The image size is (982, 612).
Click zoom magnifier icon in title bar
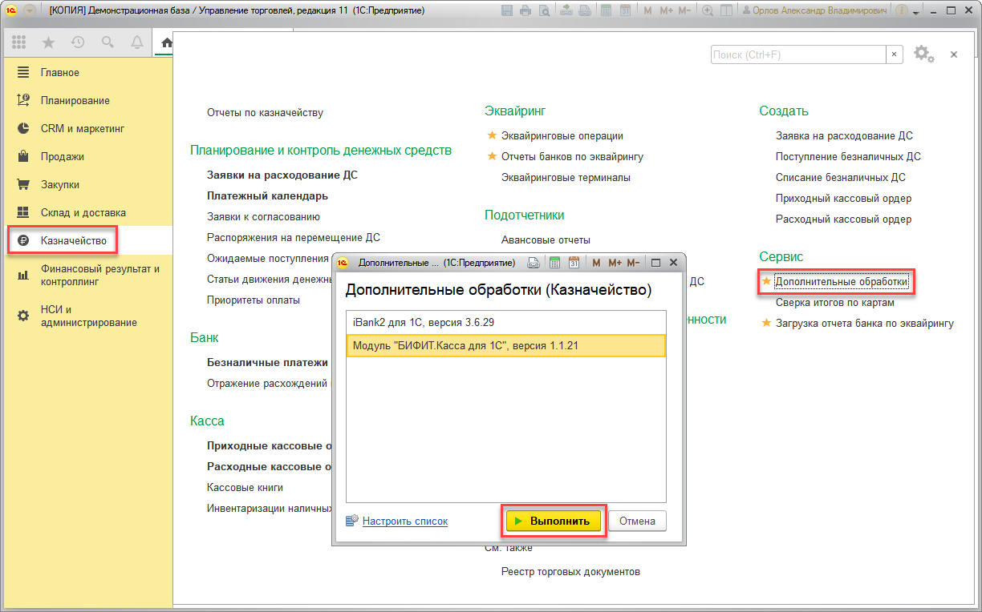[x=708, y=10]
